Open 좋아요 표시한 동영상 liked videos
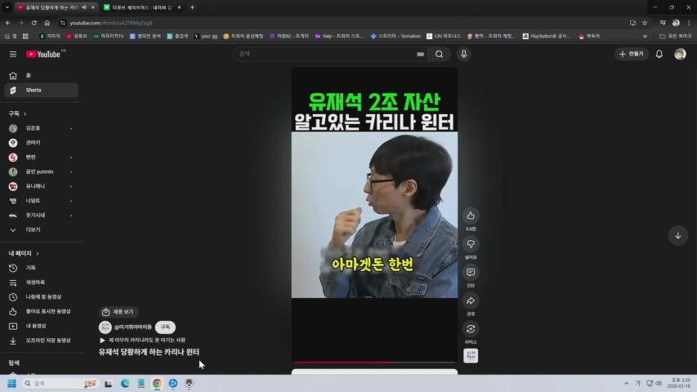The height and width of the screenshot is (392, 697). [42, 311]
